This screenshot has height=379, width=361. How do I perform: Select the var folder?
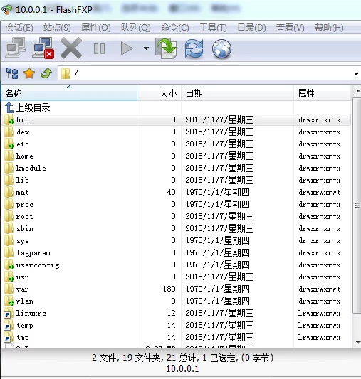pyautogui.click(x=176, y=289)
